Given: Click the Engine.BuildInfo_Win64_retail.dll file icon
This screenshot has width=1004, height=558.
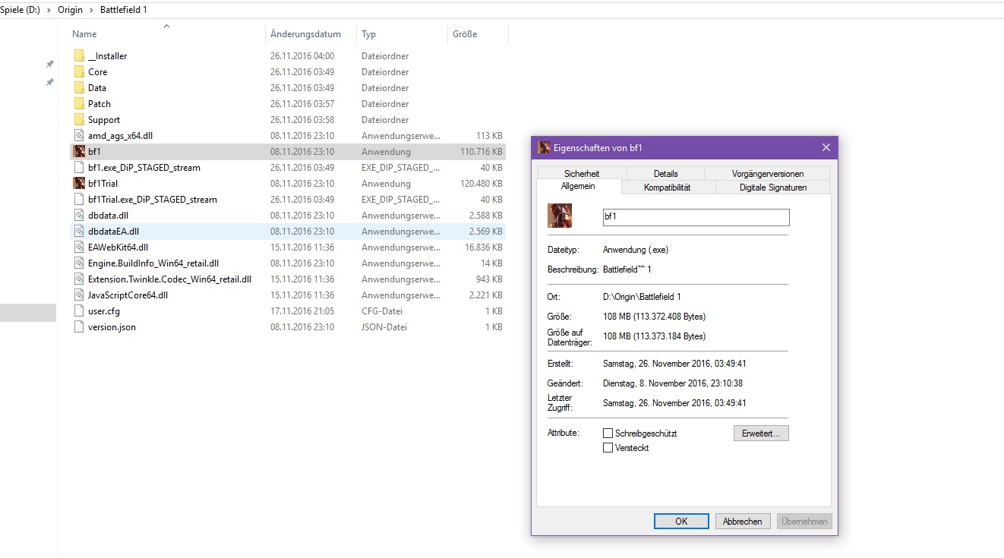Looking at the screenshot, I should [80, 263].
